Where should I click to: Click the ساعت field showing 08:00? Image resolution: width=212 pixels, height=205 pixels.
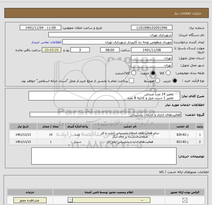110,50
